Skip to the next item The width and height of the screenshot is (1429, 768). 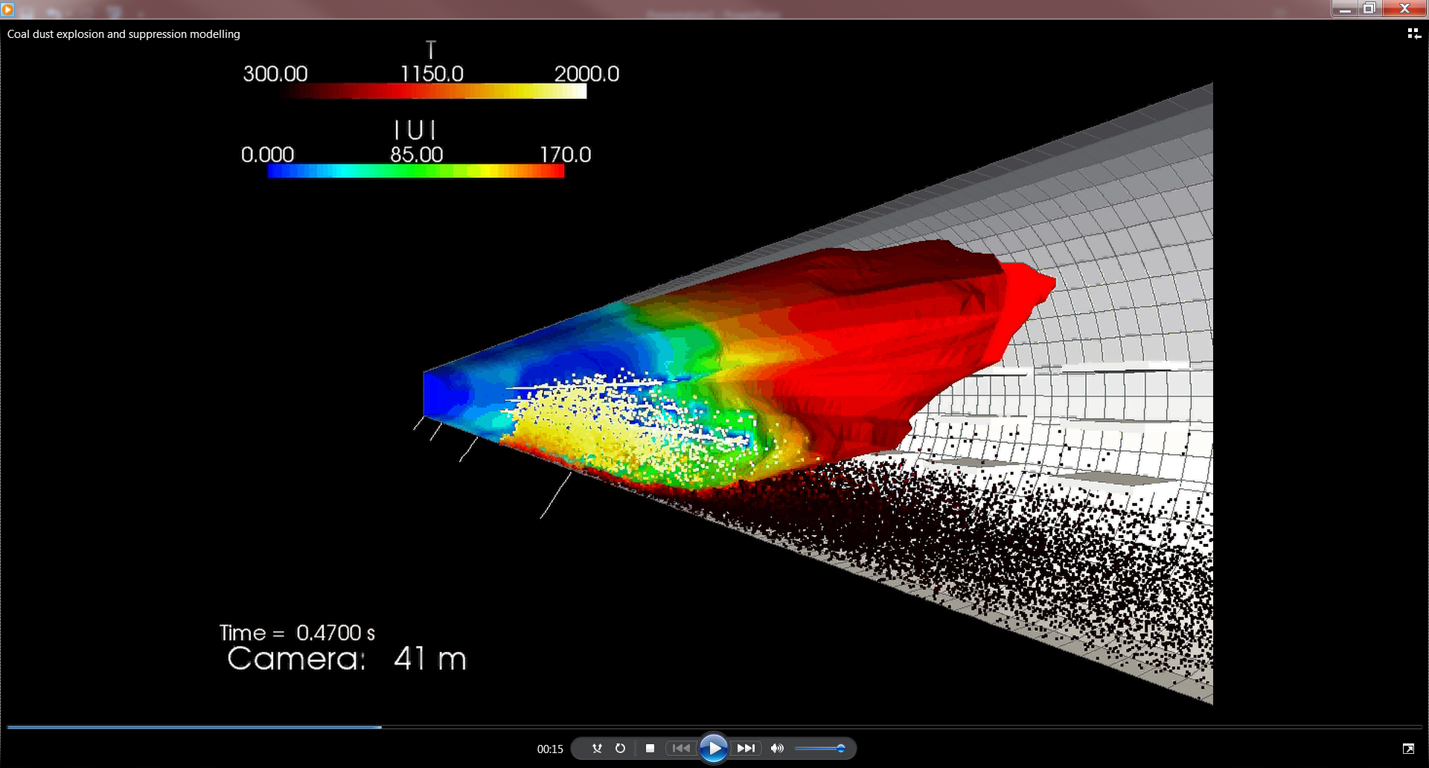747,748
